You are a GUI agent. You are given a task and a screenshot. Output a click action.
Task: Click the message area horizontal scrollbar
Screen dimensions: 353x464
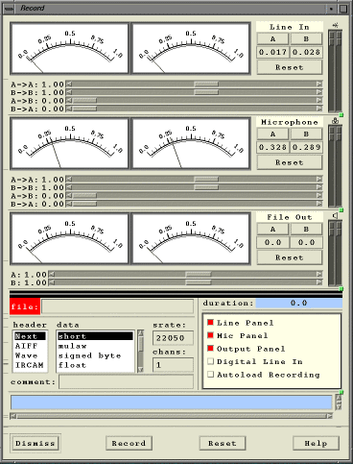172,416
